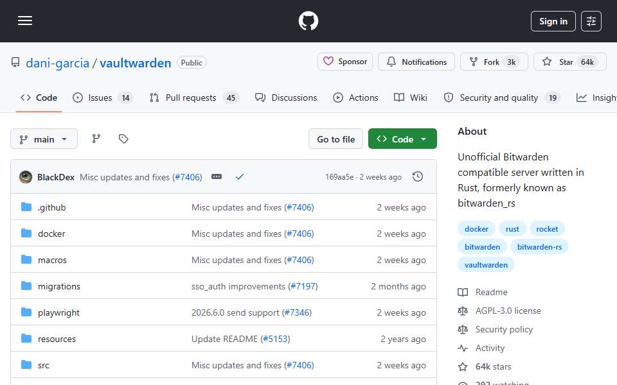Click the folder icon next to docker
This screenshot has height=385, width=617.
[x=26, y=234]
